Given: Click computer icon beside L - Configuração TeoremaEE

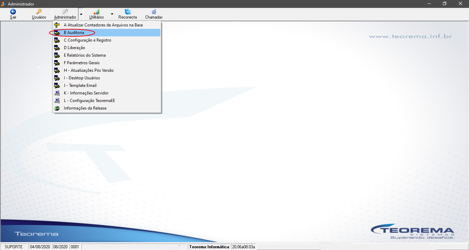Looking at the screenshot, I should (x=57, y=101).
